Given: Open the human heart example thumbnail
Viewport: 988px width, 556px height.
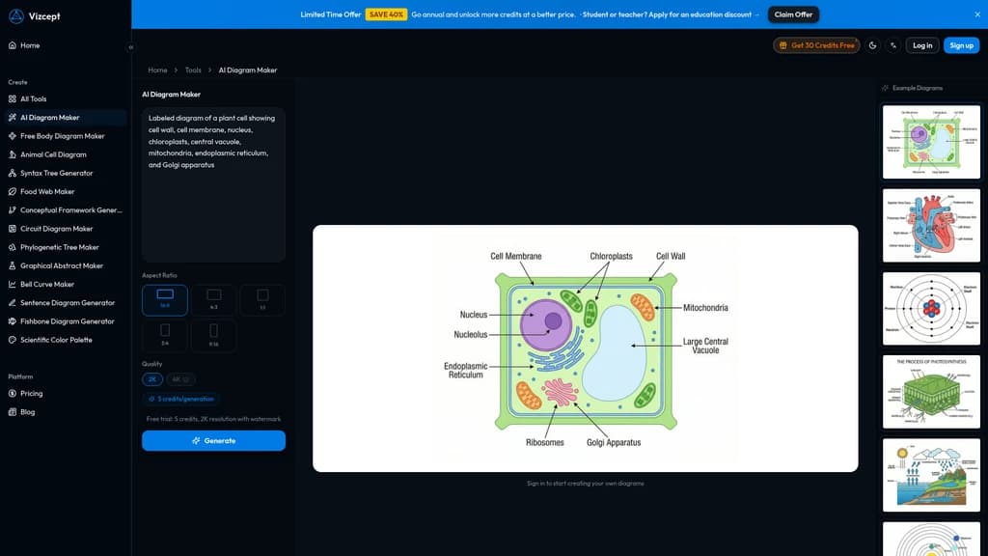Looking at the screenshot, I should (x=931, y=225).
